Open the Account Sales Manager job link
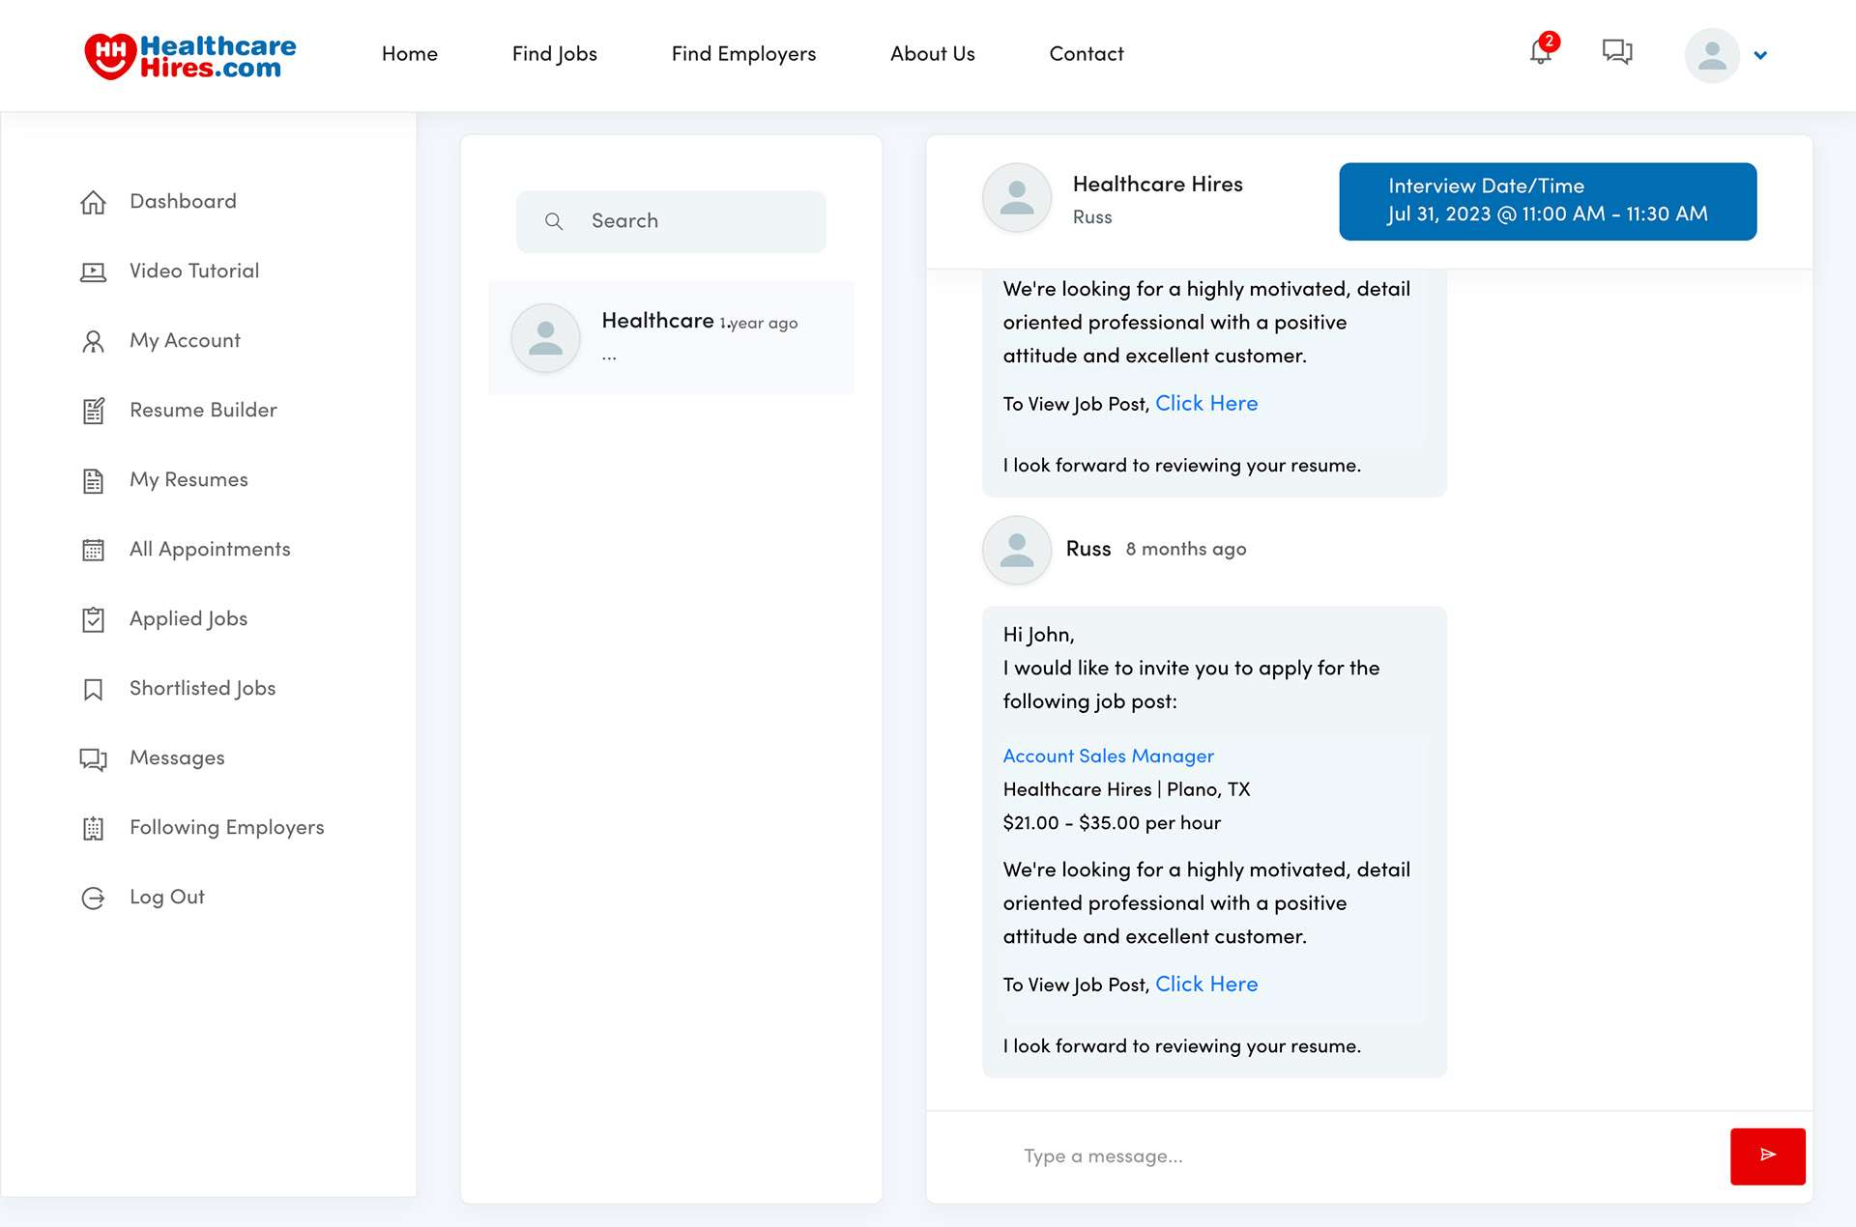Screen dimensions: 1856x1227 (x=1108, y=756)
